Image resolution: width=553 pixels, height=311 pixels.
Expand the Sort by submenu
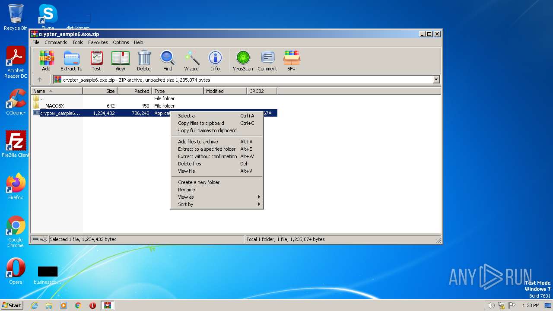coord(217,204)
